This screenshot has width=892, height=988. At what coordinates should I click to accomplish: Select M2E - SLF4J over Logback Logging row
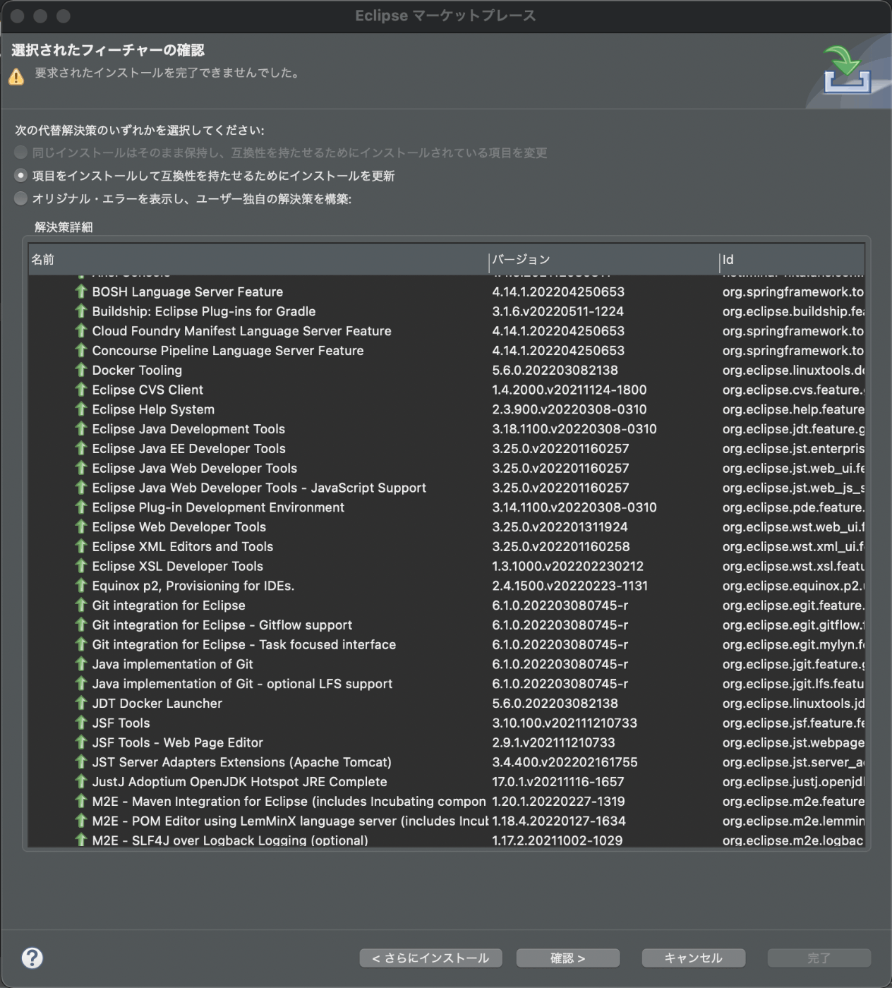coord(446,841)
